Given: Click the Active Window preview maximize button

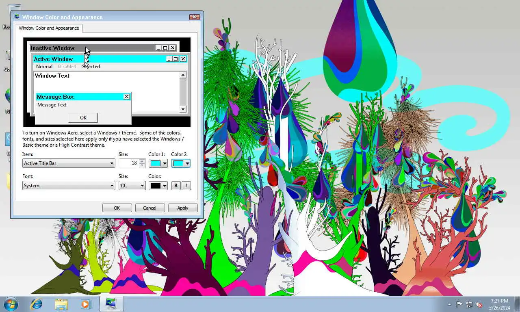Looking at the screenshot, I should (175, 59).
